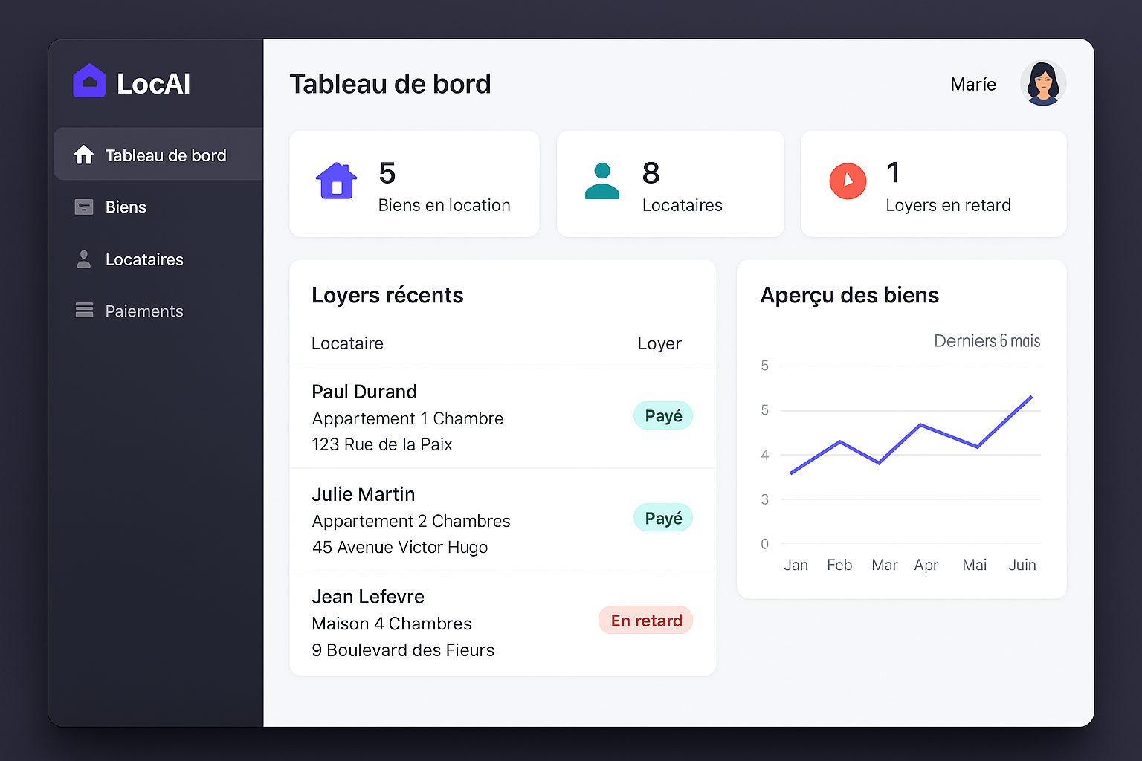Click Julie Martin's Payé status badge
The width and height of the screenshot is (1142, 761).
click(662, 519)
